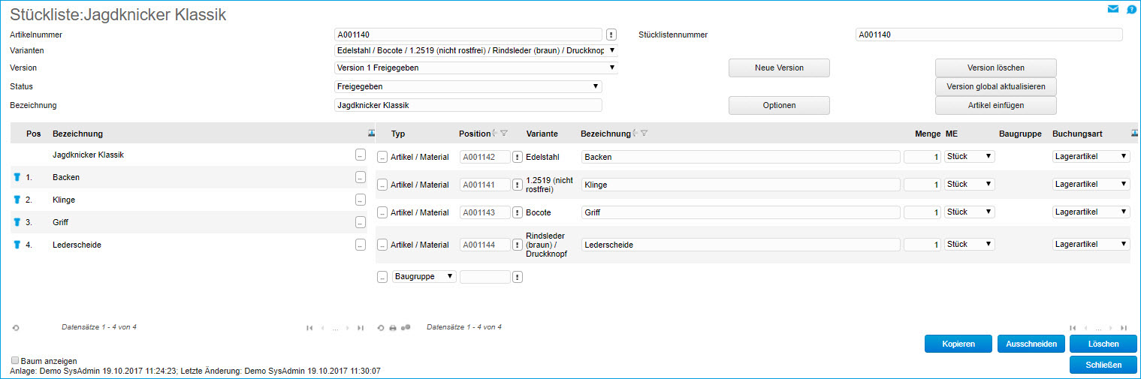Image resolution: width=1141 pixels, height=379 pixels.
Task: Click the print icon below the table
Action: [392, 328]
